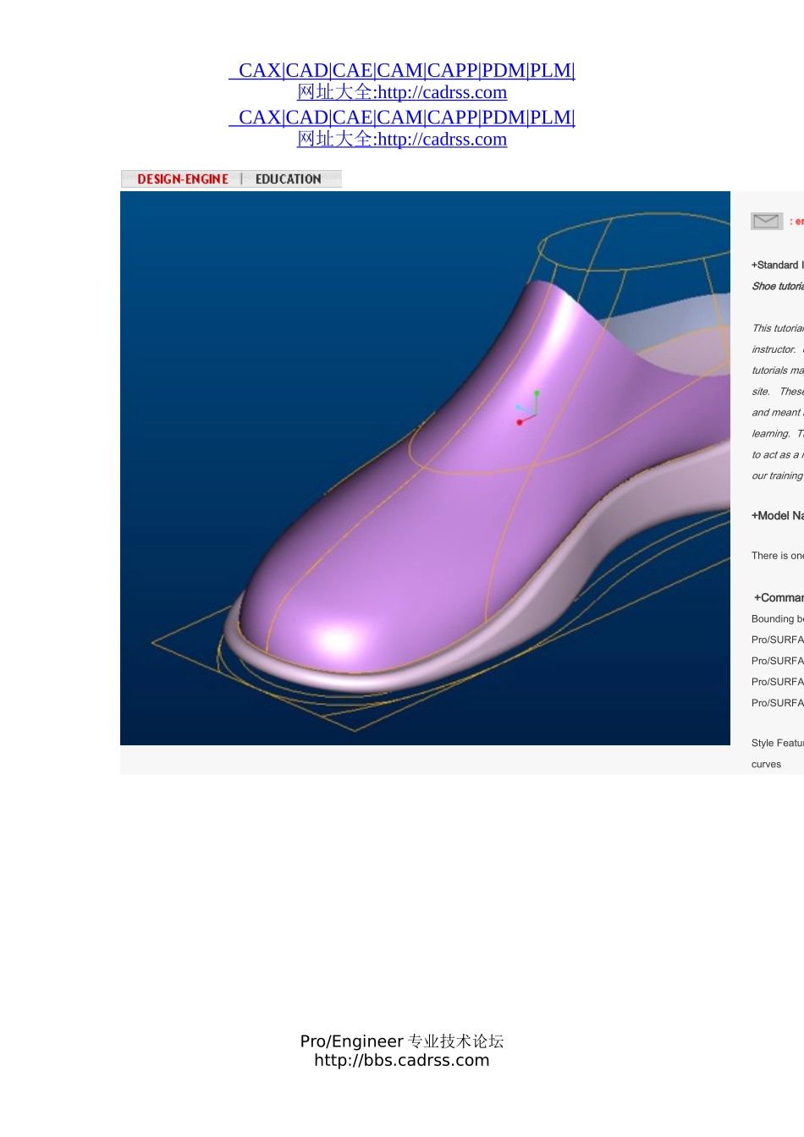Follow the first 网址大全 cadrss.com link
Viewport: 804px width, 1137px height.
tap(402, 92)
